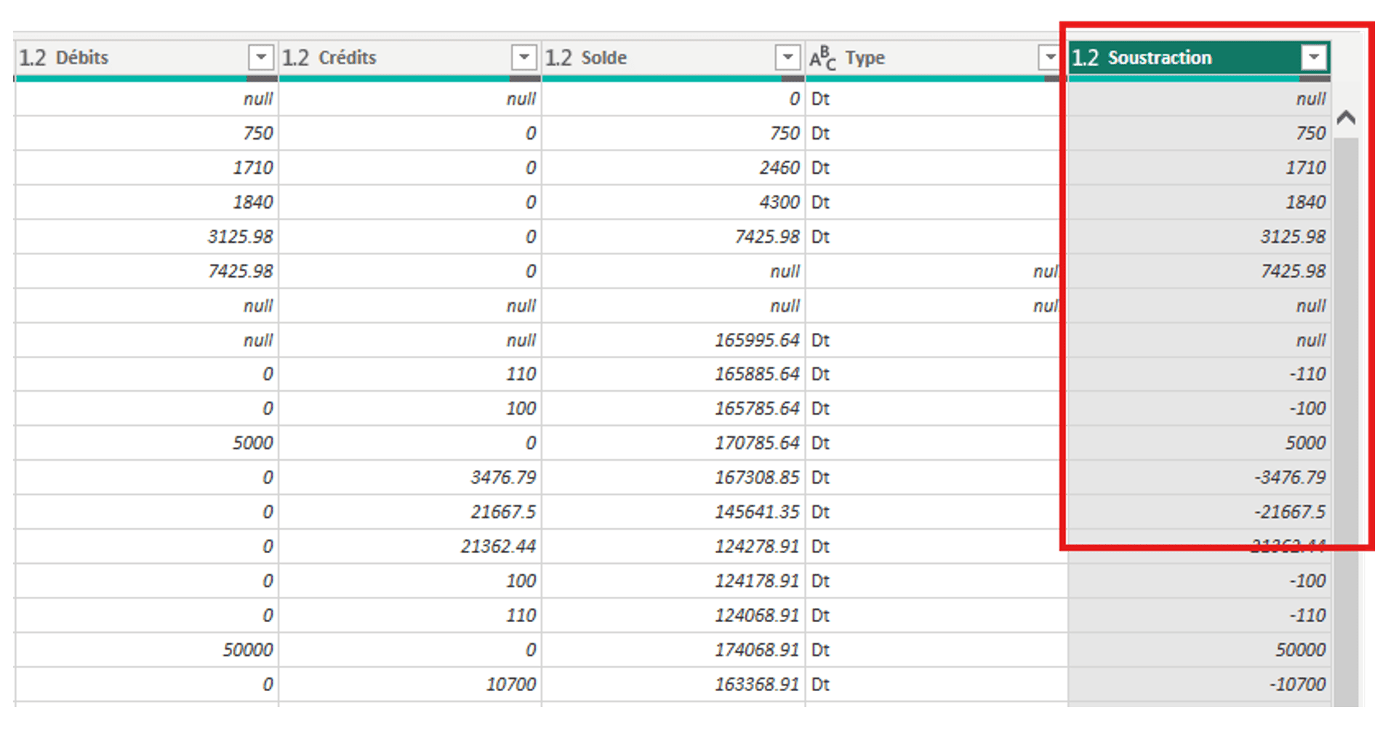Select the 50000 cell in Débits column
This screenshot has width=1396, height=734.
248,650
